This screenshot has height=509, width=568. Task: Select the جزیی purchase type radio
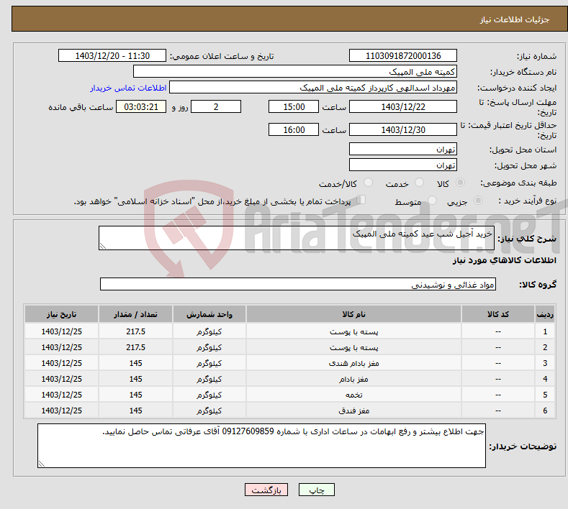point(478,200)
